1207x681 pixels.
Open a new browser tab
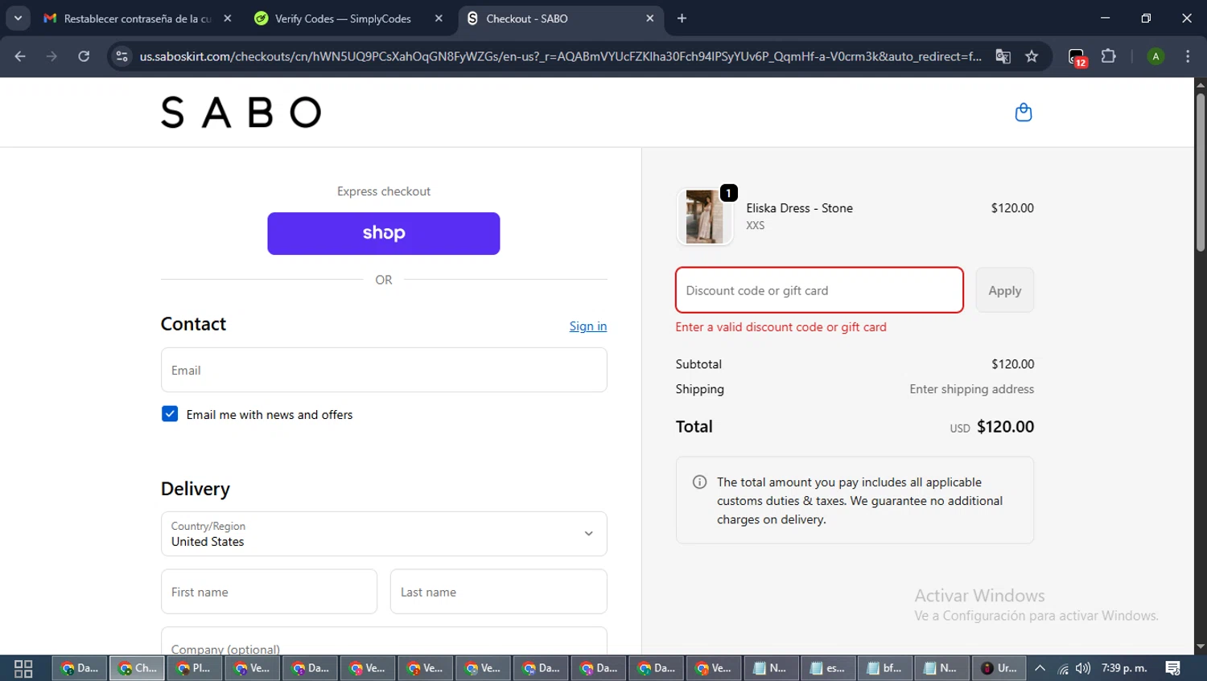click(682, 18)
